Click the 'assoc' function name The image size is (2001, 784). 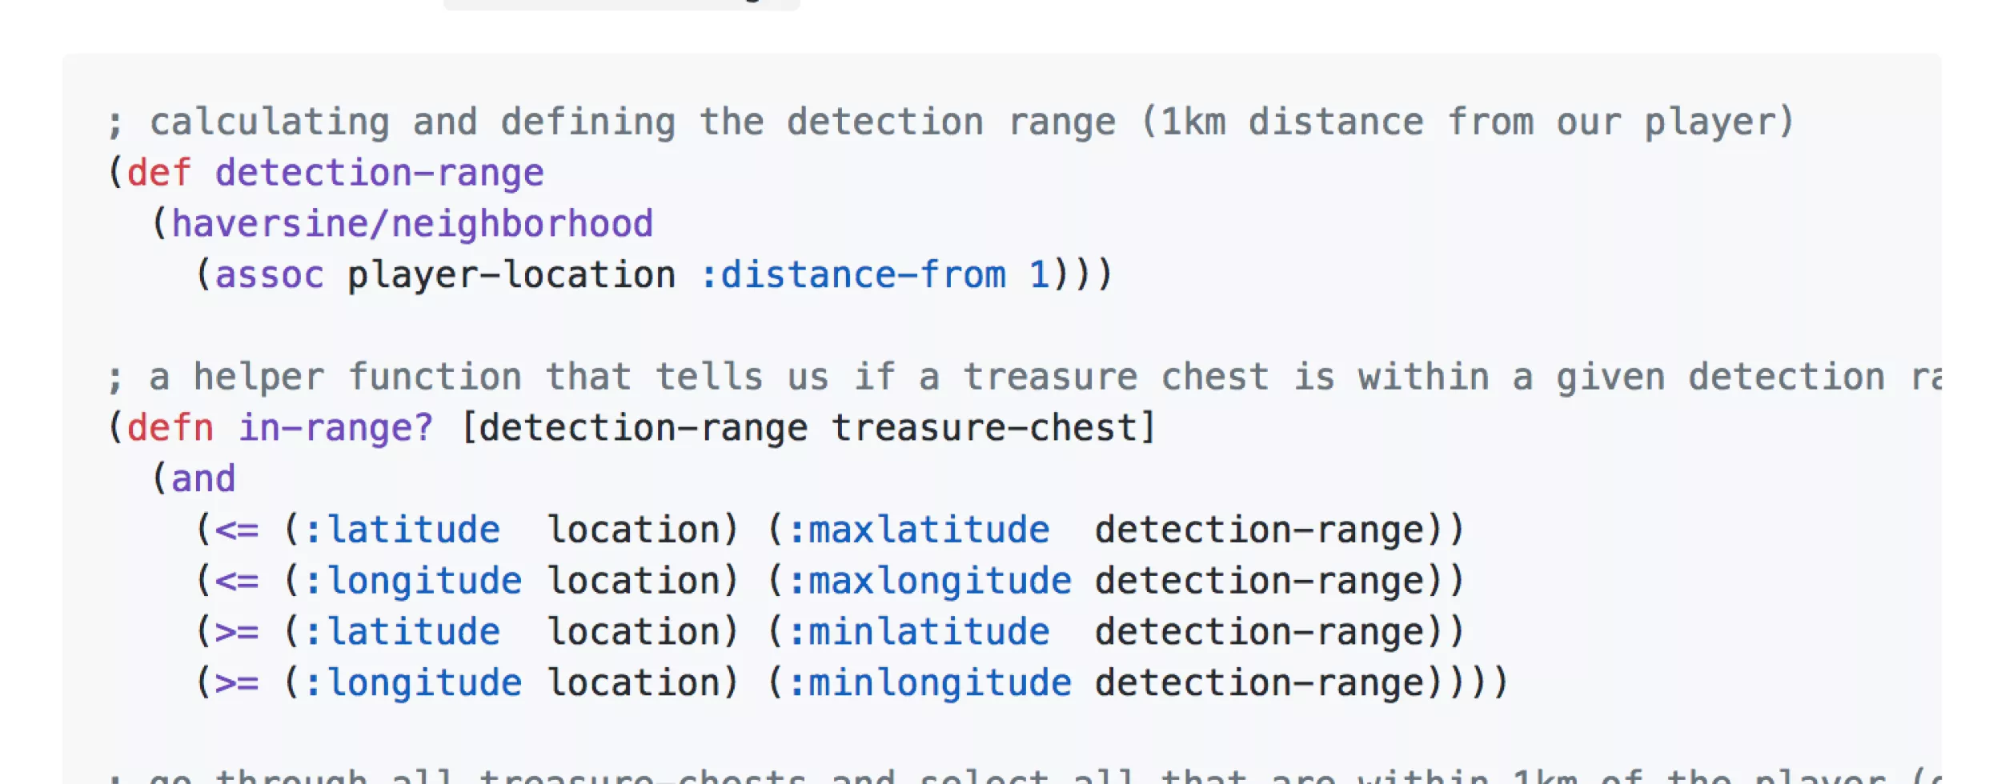(x=269, y=275)
